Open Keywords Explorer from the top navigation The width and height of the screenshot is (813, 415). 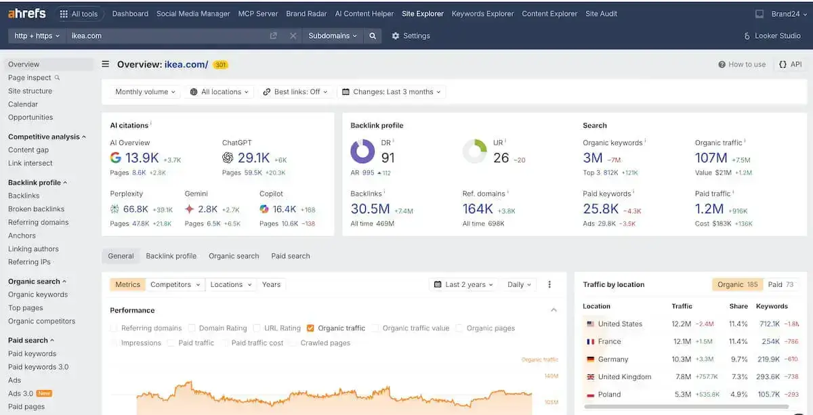482,13
